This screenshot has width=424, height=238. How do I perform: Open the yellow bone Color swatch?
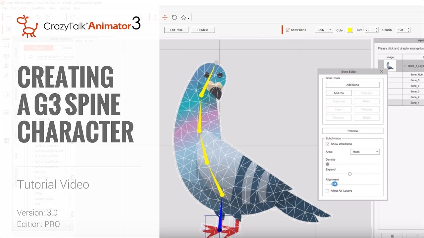coord(350,30)
